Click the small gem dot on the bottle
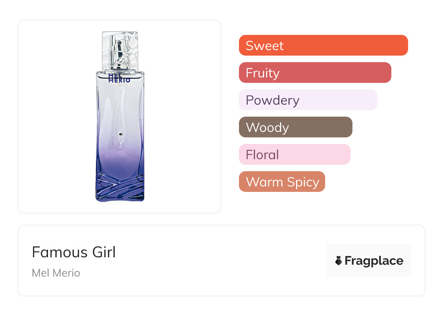 click(x=121, y=134)
